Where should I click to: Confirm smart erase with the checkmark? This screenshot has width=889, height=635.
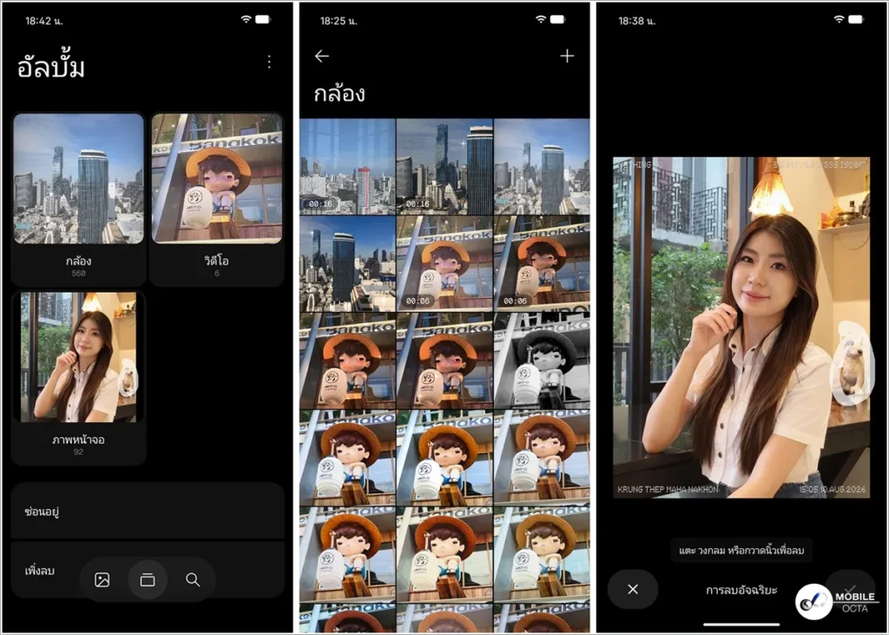tap(849, 588)
